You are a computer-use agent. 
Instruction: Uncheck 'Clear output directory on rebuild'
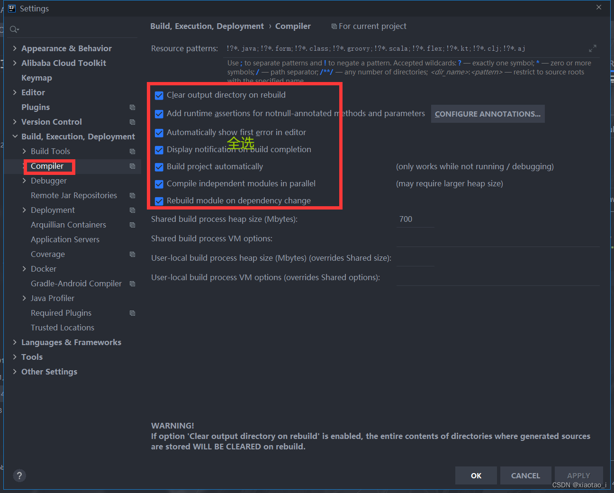[x=159, y=95]
